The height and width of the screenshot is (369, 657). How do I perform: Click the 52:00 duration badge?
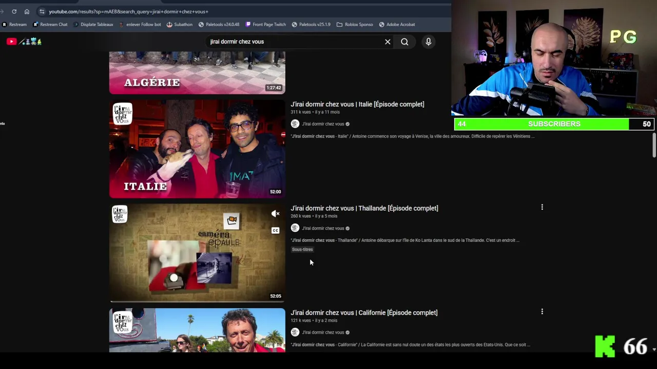click(x=276, y=192)
